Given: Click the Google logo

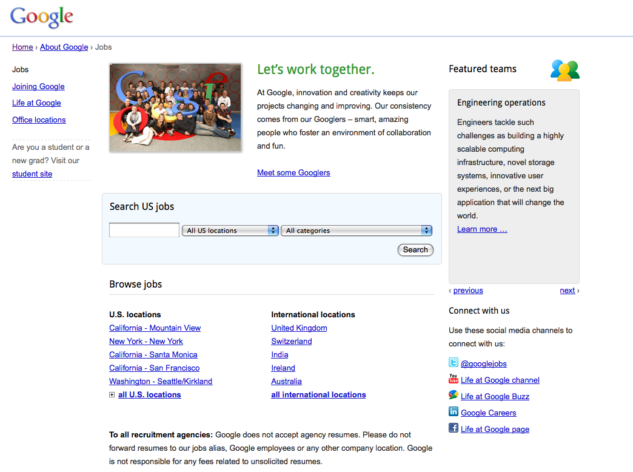Looking at the screenshot, I should tap(41, 18).
